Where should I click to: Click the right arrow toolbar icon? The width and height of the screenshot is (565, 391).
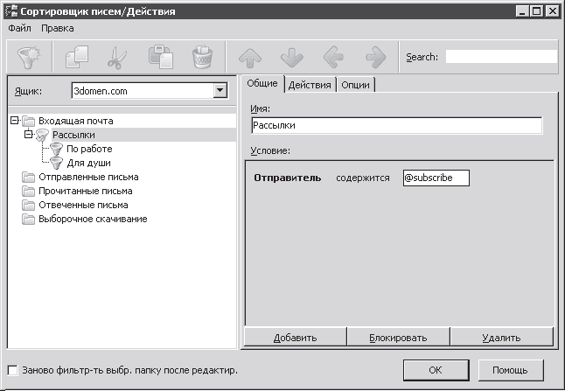click(x=376, y=57)
